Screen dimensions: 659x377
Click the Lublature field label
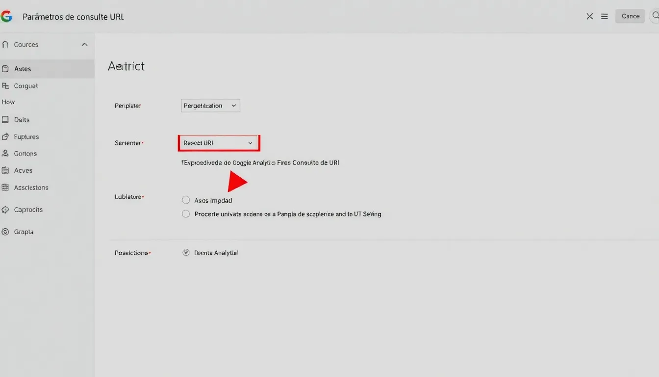click(129, 197)
